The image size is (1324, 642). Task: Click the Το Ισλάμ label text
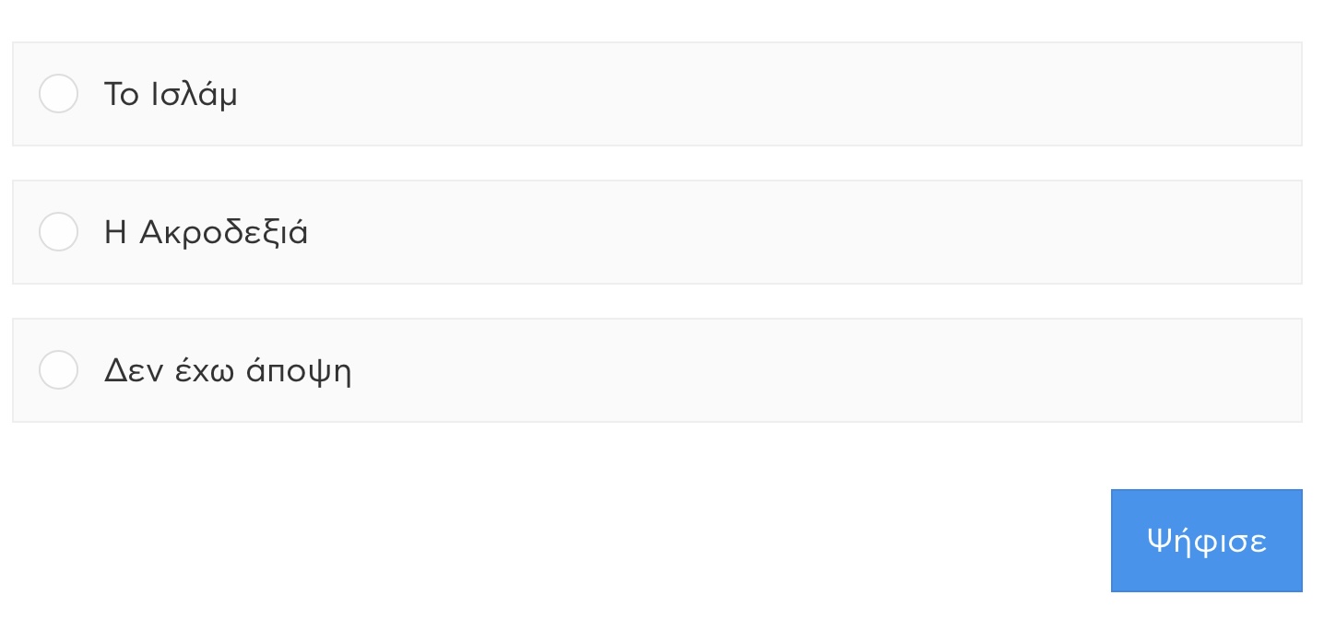[171, 94]
